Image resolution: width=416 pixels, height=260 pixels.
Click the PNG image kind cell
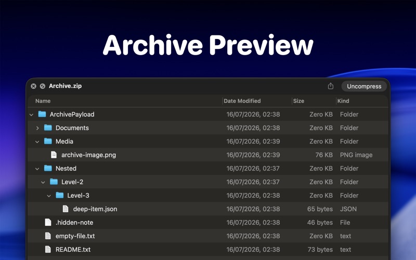[x=356, y=155]
